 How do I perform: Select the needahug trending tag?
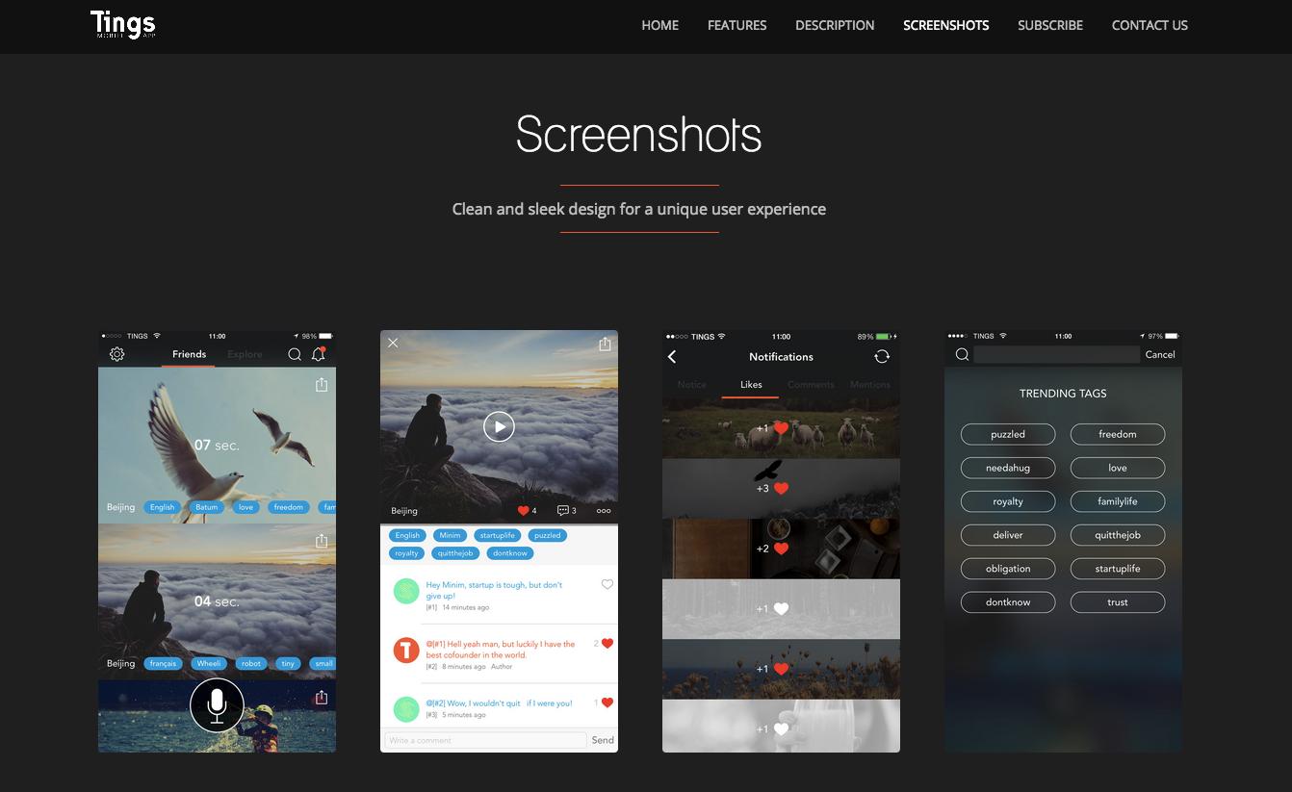coord(1008,468)
